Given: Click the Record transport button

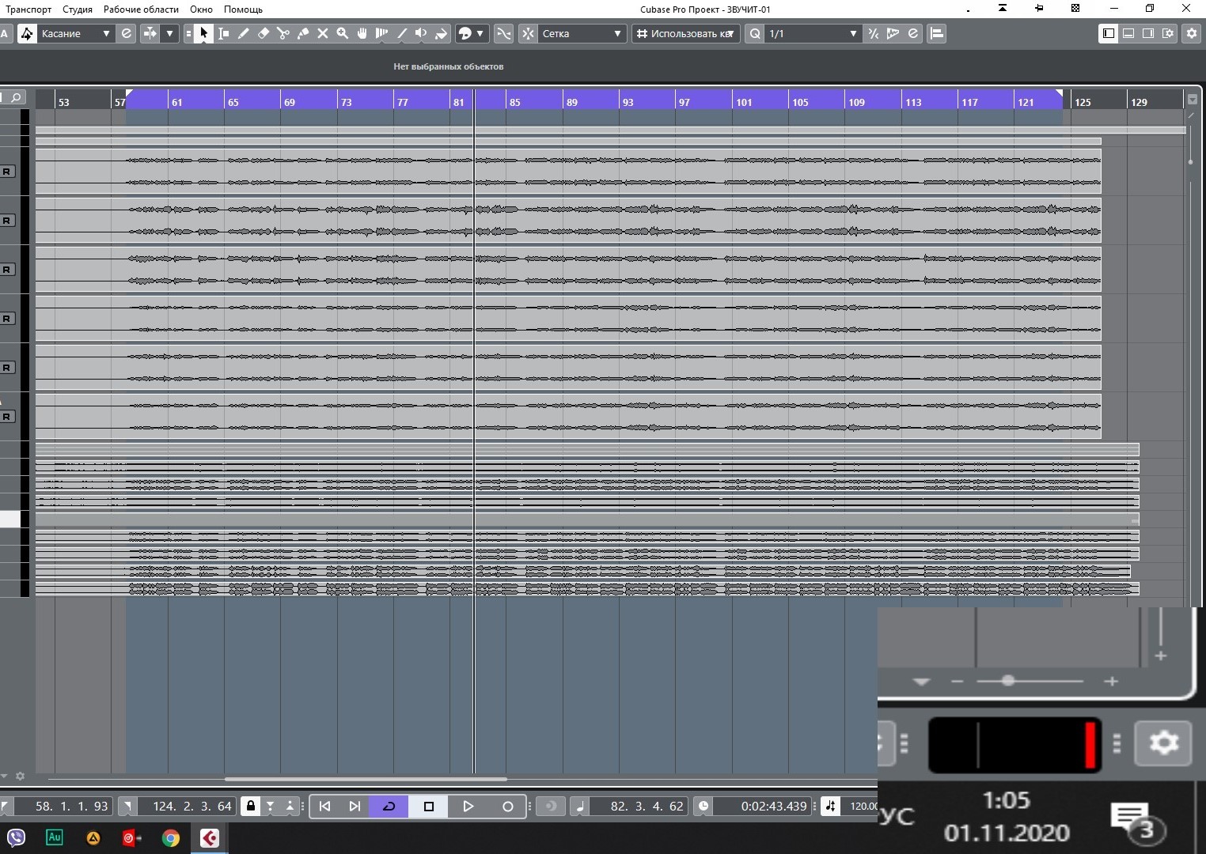Looking at the screenshot, I should pos(507,807).
